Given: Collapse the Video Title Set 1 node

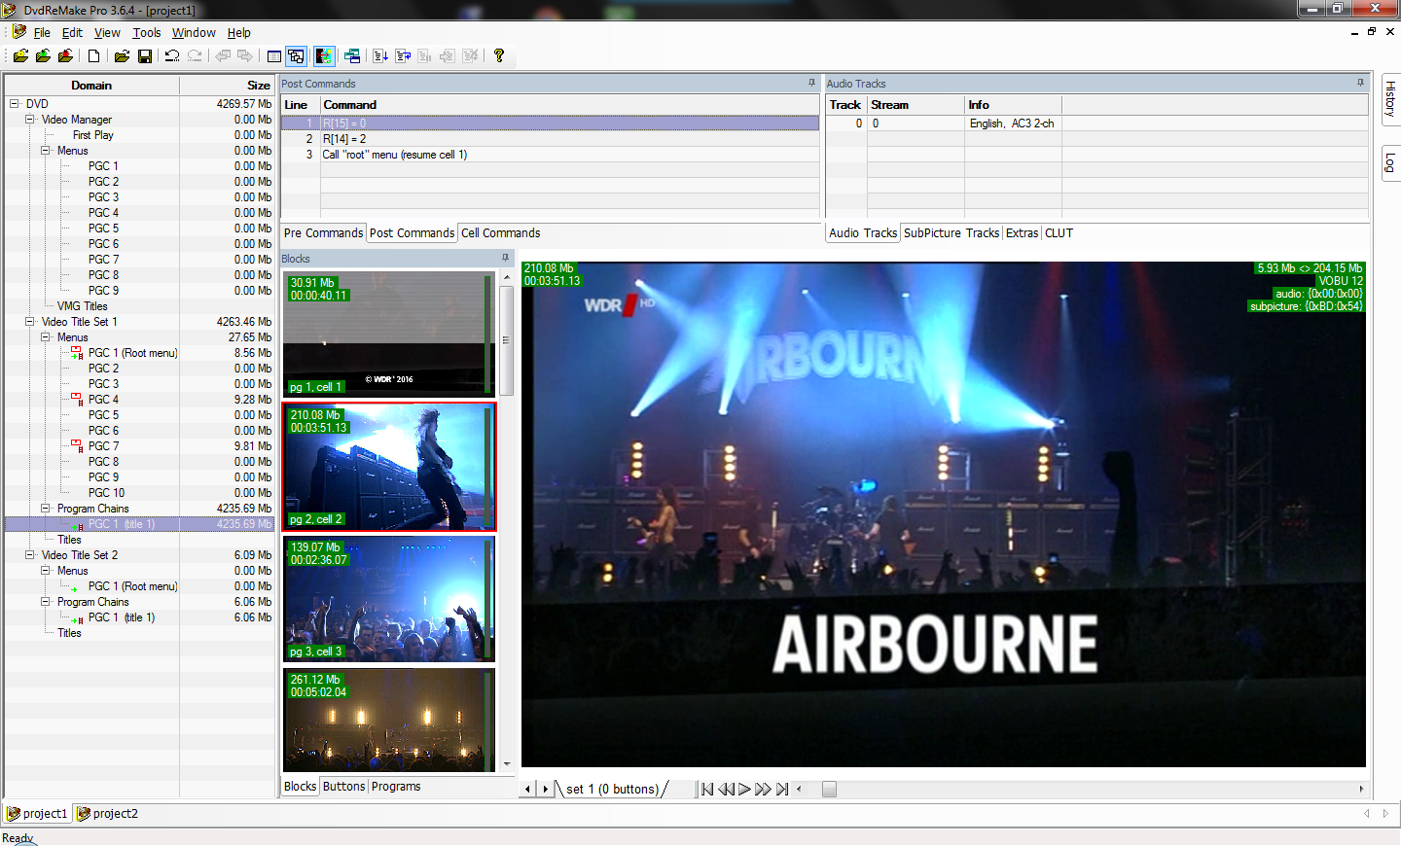Looking at the screenshot, I should click(30, 322).
